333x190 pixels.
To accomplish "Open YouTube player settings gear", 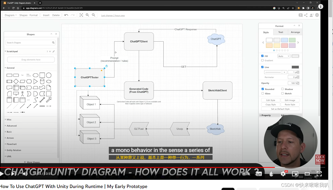I will 283,174.
